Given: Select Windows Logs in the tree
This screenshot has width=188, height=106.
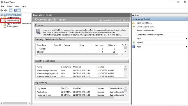Looking at the screenshot, I should pos(13,21).
